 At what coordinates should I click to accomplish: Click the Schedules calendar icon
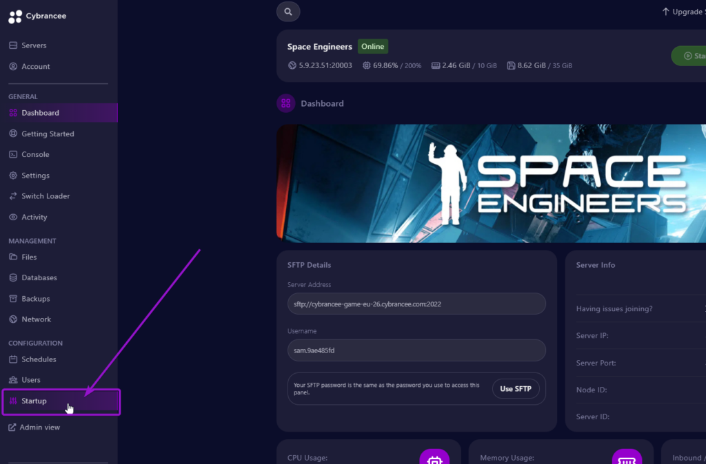(x=13, y=359)
